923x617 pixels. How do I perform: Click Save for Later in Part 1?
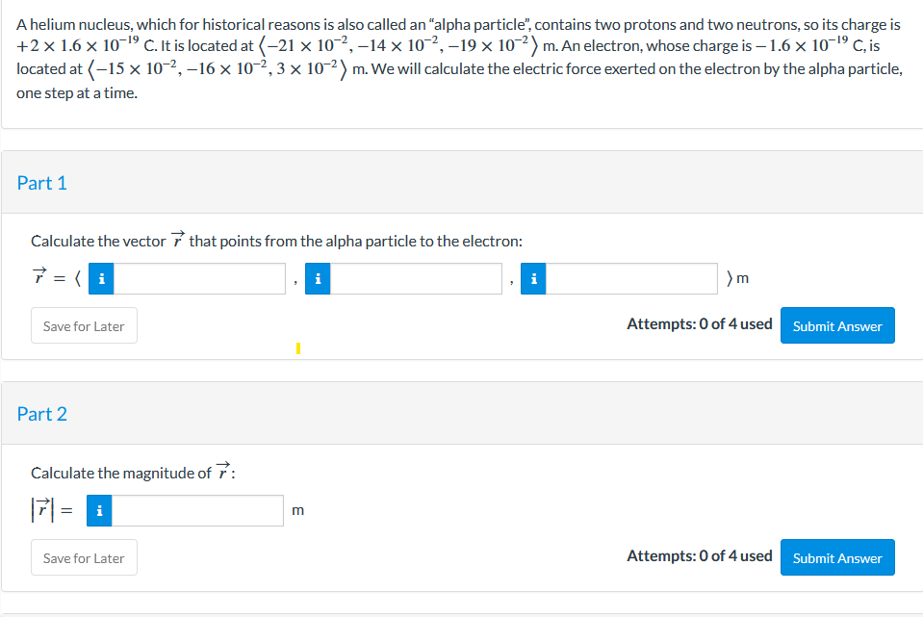tap(83, 325)
